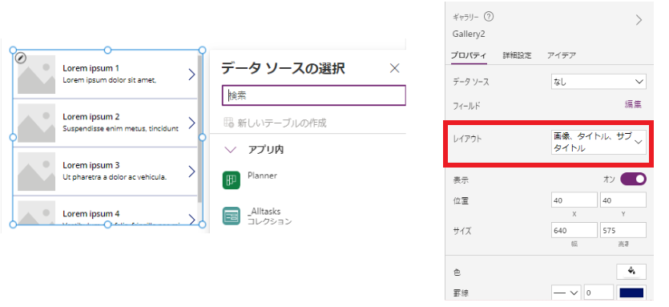
Task: Open the 罫線 line style dropdown
Action: (x=566, y=293)
